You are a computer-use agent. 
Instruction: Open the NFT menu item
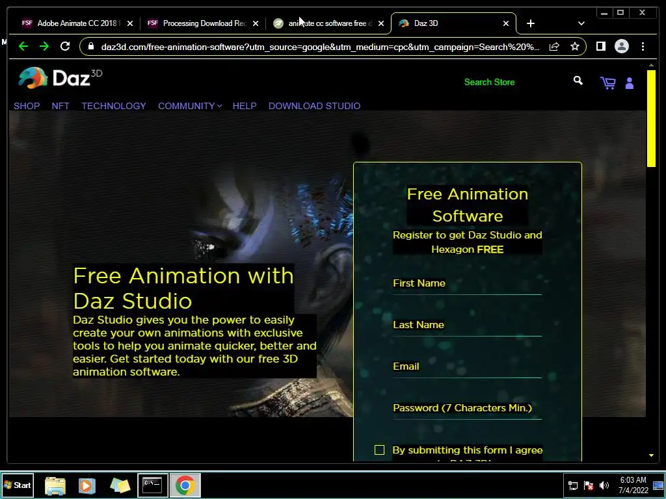coord(60,106)
